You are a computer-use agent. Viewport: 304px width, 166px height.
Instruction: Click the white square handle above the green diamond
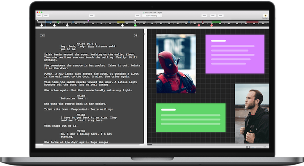click(x=135, y=20)
